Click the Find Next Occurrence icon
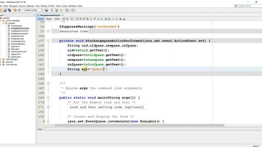 (x=84, y=19)
